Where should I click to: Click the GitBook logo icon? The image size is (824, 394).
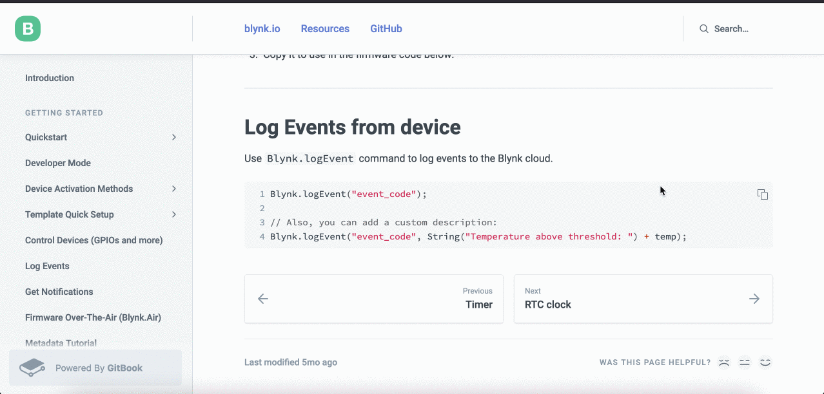click(32, 368)
